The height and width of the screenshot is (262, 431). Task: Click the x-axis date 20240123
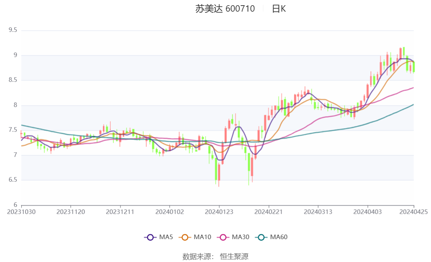219,212
